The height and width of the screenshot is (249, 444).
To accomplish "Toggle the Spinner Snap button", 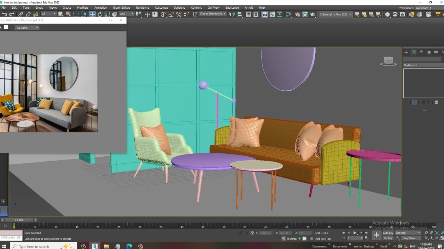I will pos(186,14).
